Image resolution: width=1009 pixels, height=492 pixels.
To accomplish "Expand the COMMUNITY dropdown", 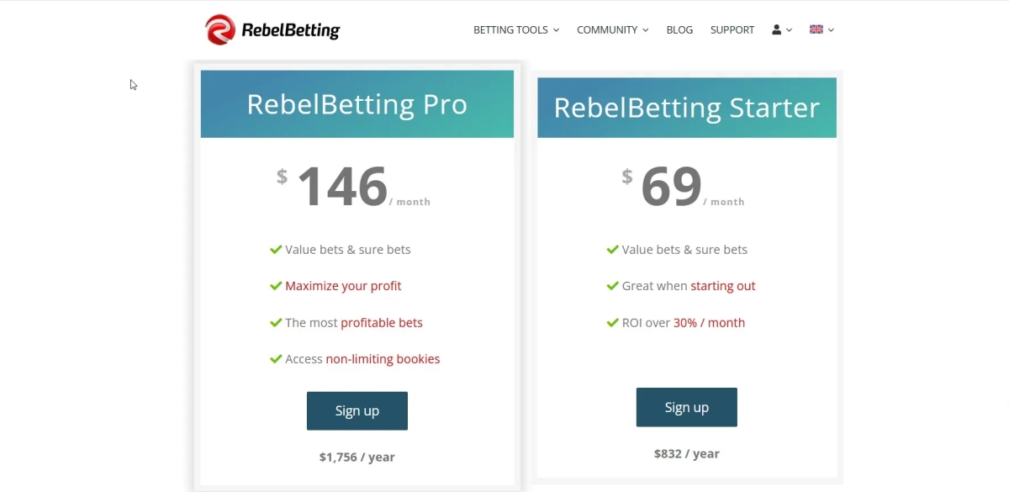I will pos(607,29).
